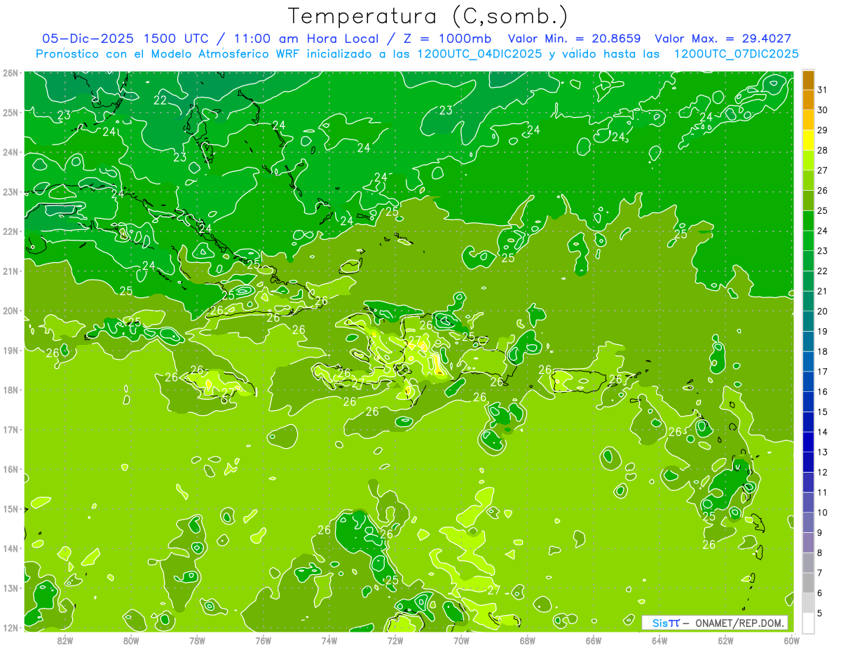Pick the yellow legend band between 28 and 29

[x=808, y=140]
